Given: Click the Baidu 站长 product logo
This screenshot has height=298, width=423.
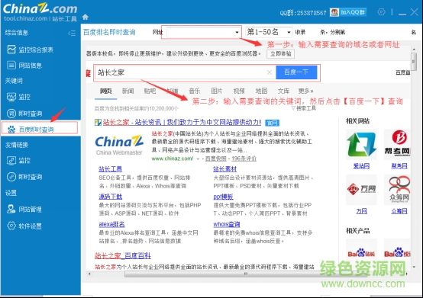Looking at the screenshot, I should click(x=361, y=253).
